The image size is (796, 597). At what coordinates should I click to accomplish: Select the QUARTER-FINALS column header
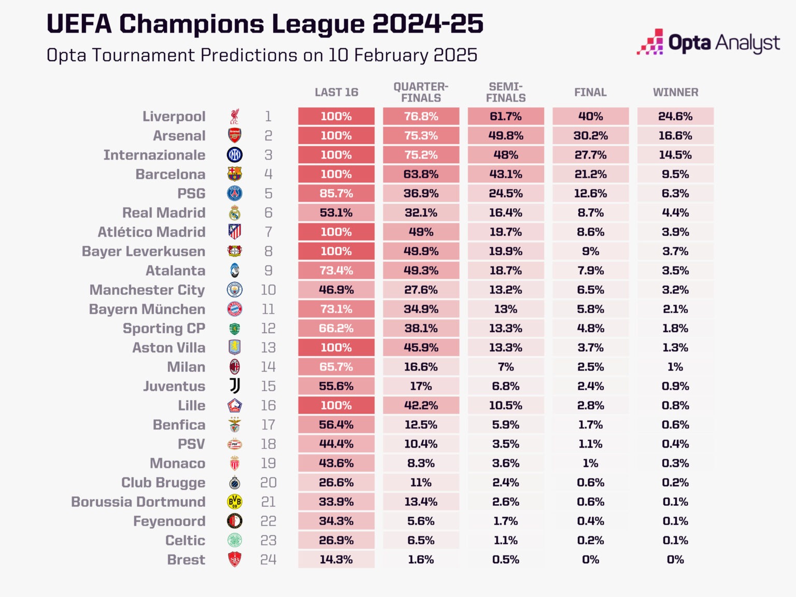(421, 92)
